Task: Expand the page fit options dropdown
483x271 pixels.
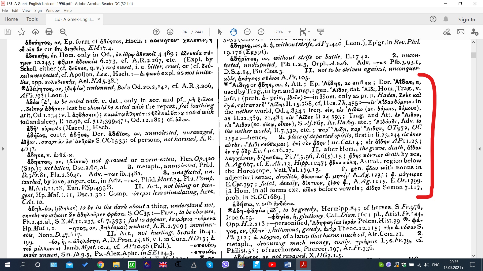Action: pos(309,32)
